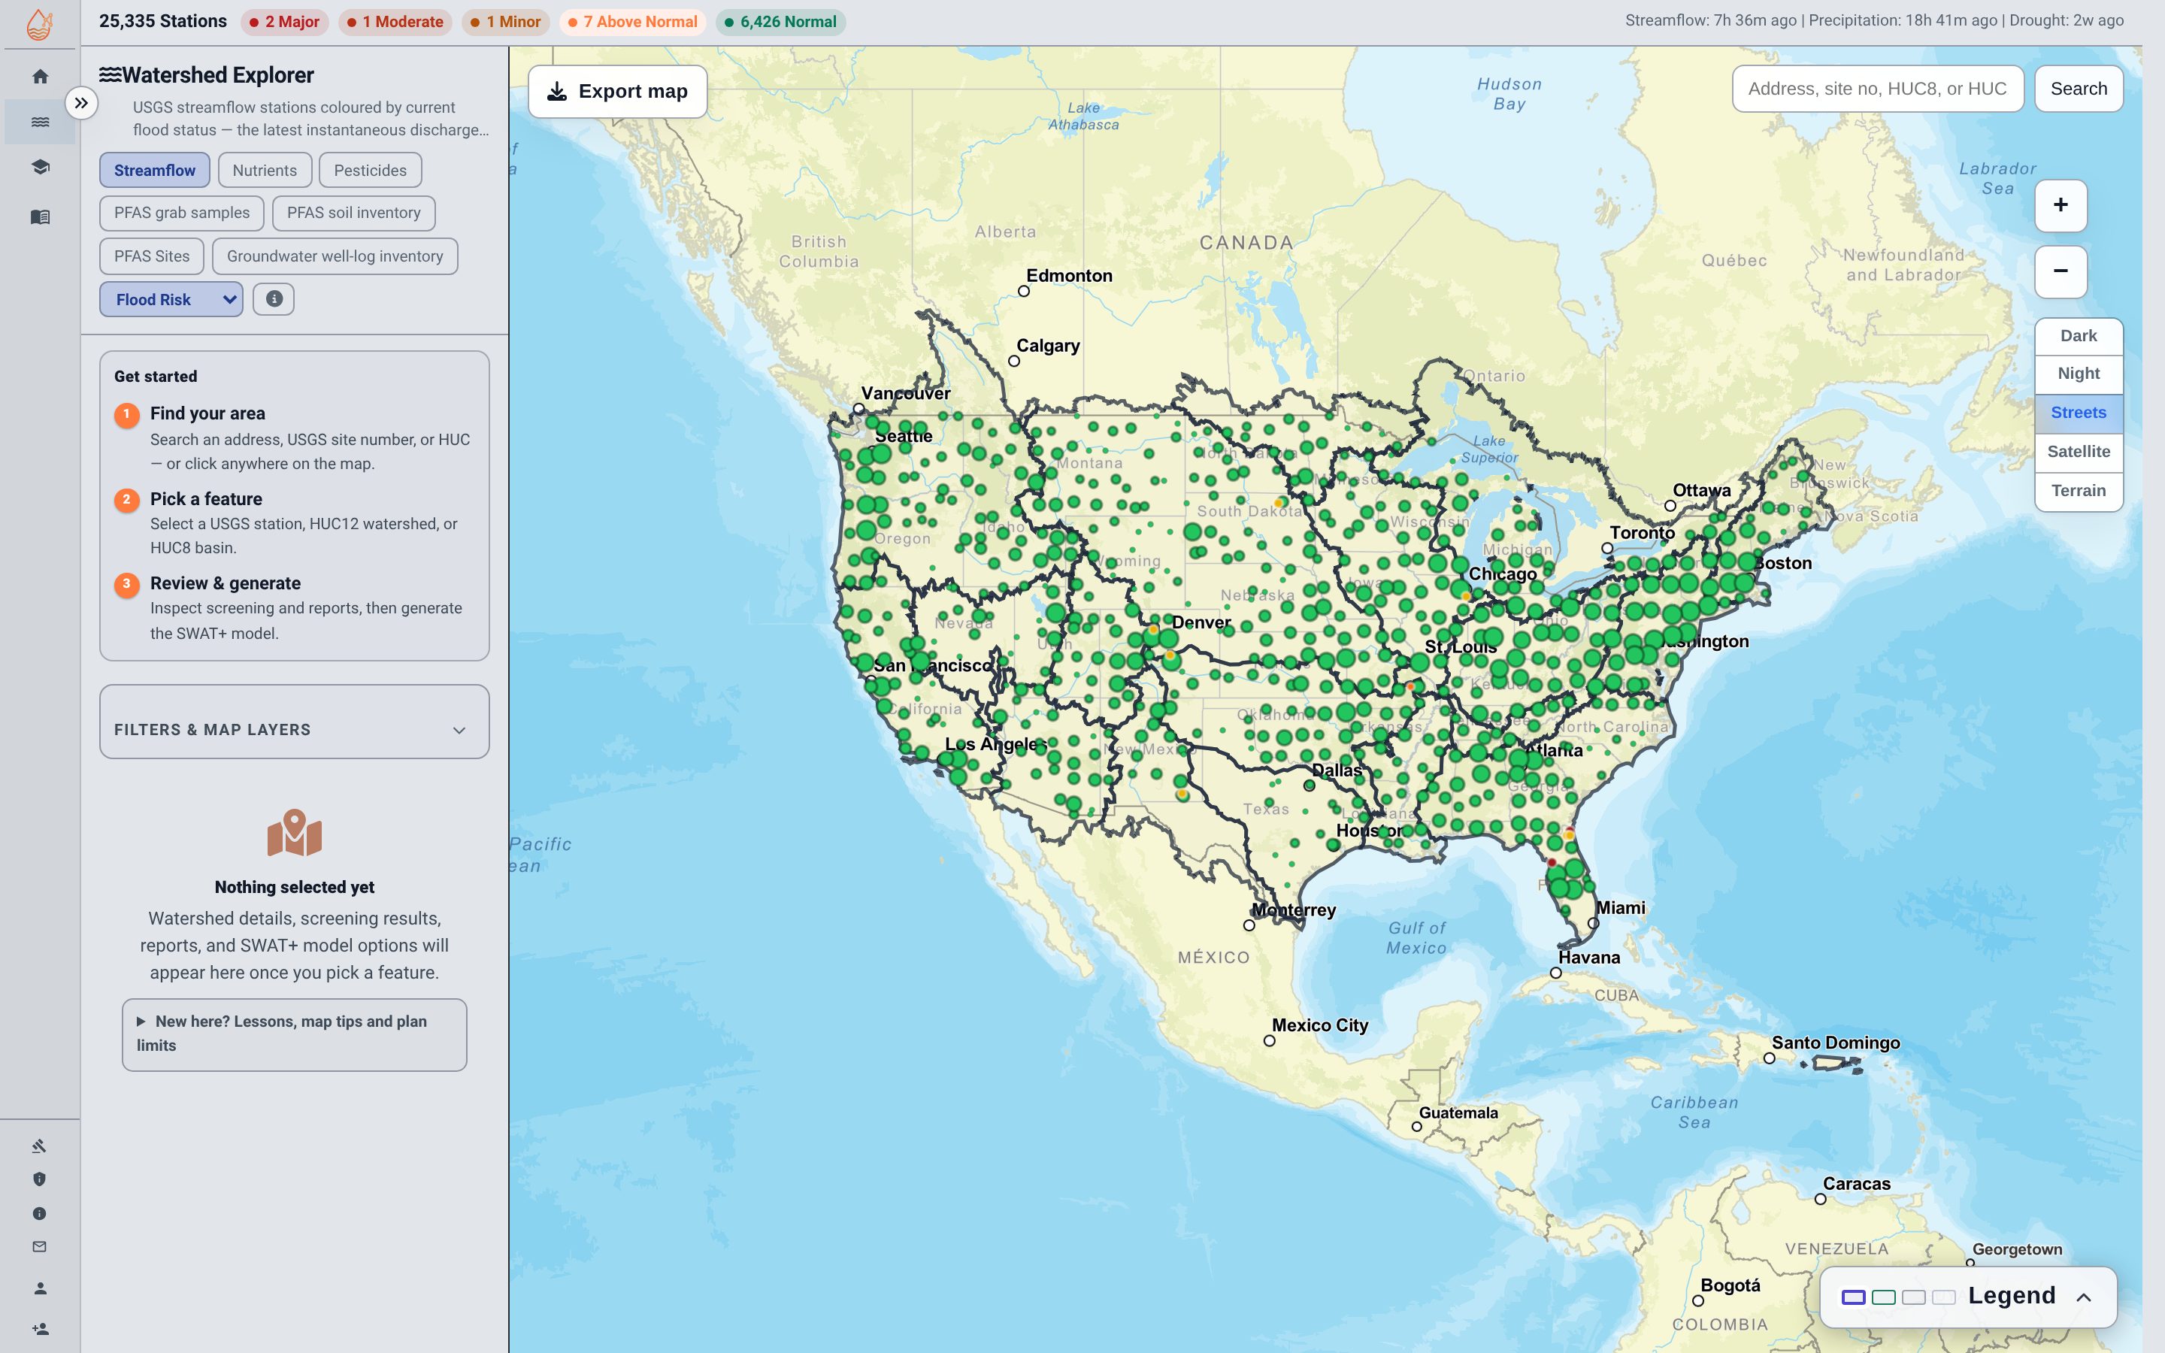Switch to PFAS grab samples tab
This screenshot has height=1353, width=2165.
tap(182, 213)
